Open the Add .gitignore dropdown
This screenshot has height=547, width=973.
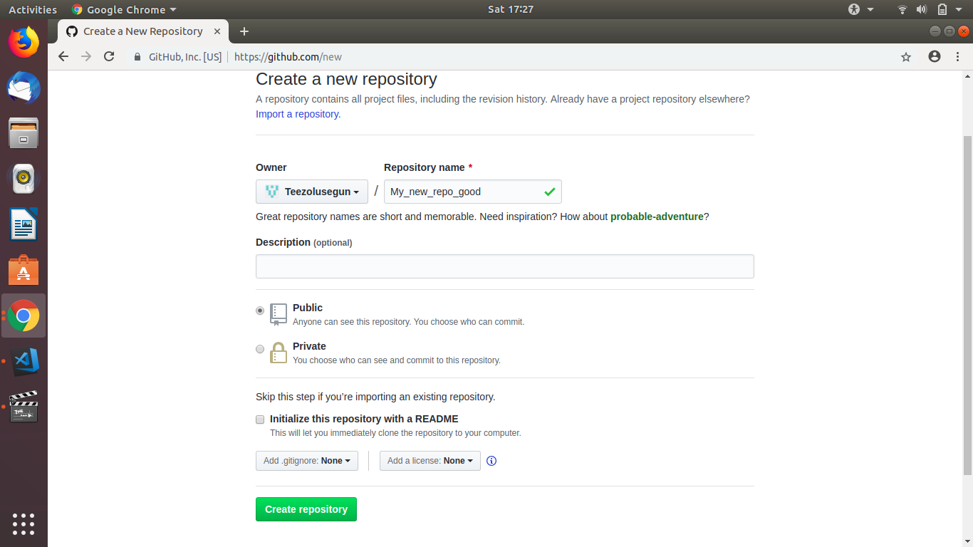pos(306,461)
